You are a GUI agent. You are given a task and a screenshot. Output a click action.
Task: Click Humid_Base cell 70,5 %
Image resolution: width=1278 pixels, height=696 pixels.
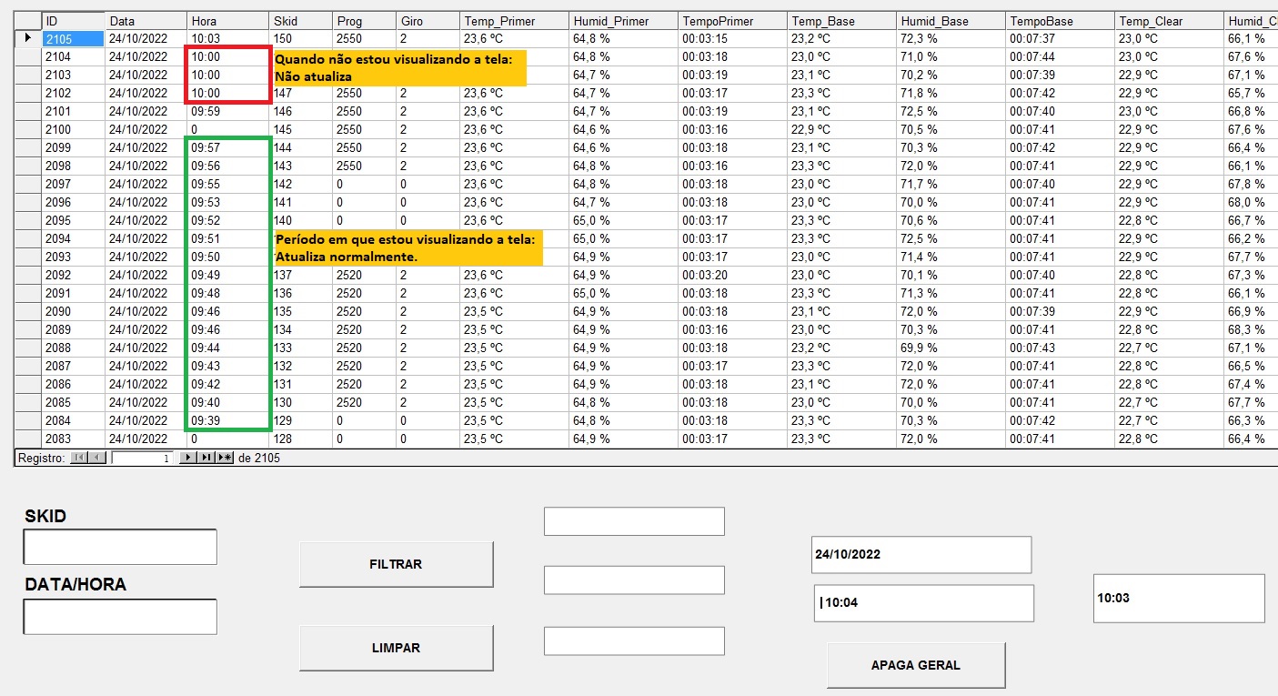click(951, 129)
